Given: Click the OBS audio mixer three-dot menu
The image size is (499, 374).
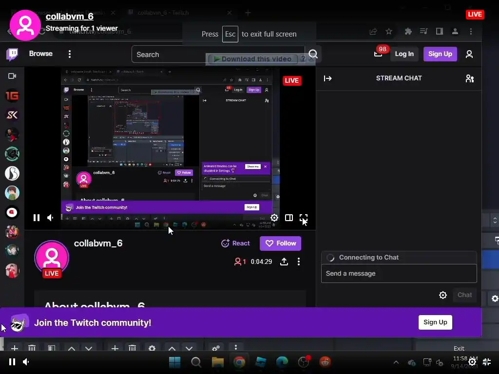Looking at the screenshot, I should 236,347.
